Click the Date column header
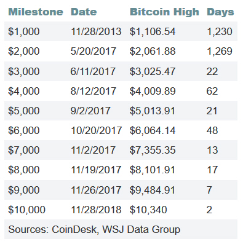The height and width of the screenshot is (244, 251). [84, 12]
